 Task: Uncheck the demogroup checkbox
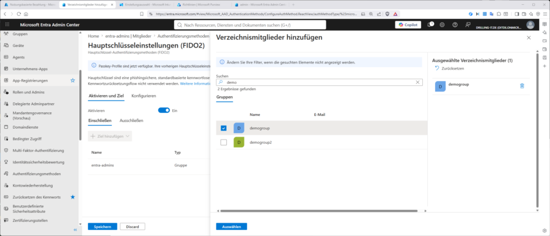(x=224, y=128)
